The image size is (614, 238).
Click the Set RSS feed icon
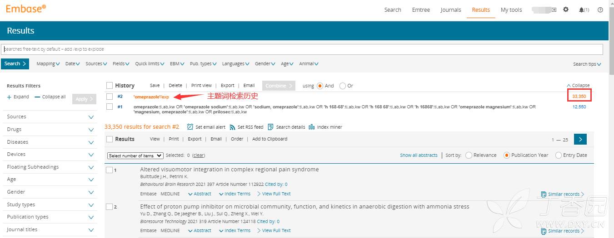click(x=232, y=127)
